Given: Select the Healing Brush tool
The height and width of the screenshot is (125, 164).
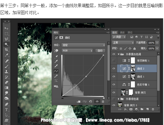Looking at the screenshot, I should click(x=6, y=61).
